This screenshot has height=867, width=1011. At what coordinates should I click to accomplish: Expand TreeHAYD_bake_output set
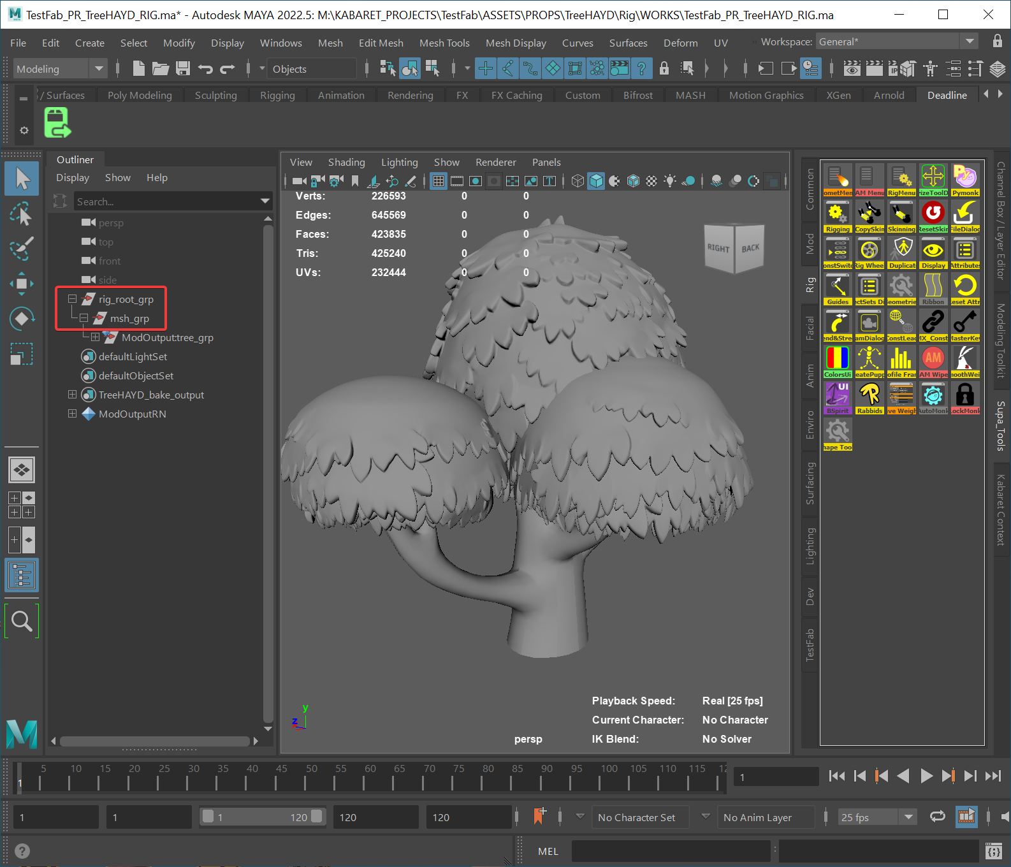coord(73,394)
